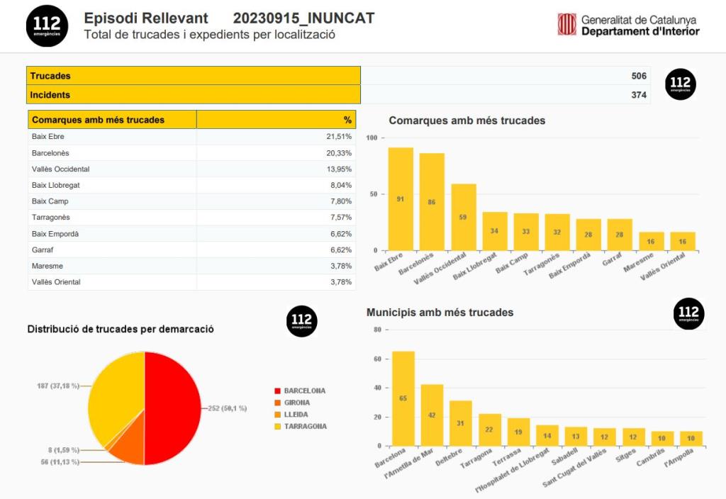726x499 pixels.
Task: Click the 'Comarques amb més trucades' table header
Action: [x=112, y=120]
